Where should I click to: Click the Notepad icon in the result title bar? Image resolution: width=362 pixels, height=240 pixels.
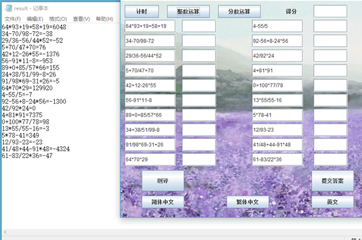click(x=8, y=8)
